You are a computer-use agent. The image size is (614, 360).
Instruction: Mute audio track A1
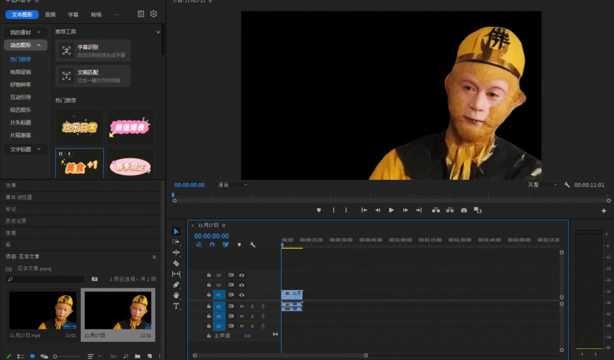pos(242,306)
